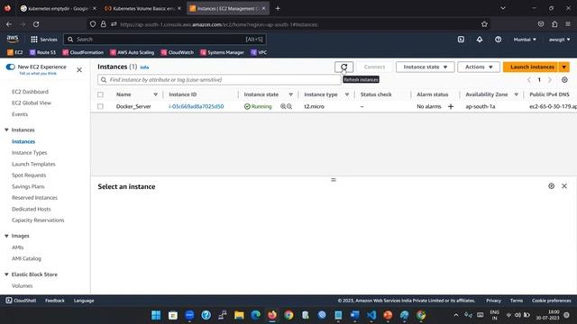Click the Info link beside Instances
Viewport: 577px width, 324px height.
pyautogui.click(x=144, y=67)
